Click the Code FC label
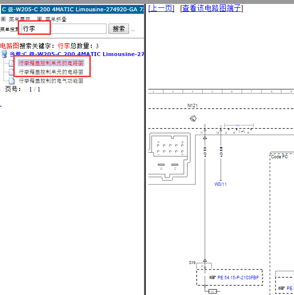Viewport: 294px width, 295px height. pyautogui.click(x=279, y=157)
